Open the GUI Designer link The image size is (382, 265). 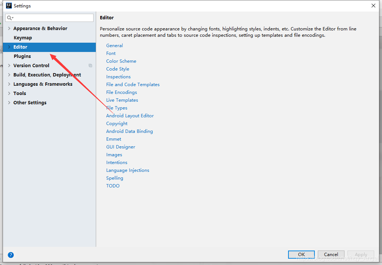[x=121, y=147]
